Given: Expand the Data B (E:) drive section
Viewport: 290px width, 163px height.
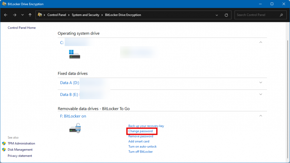Looking at the screenshot, I should pos(261,94).
